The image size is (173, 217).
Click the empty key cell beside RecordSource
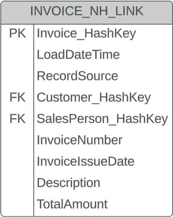pos(17,76)
